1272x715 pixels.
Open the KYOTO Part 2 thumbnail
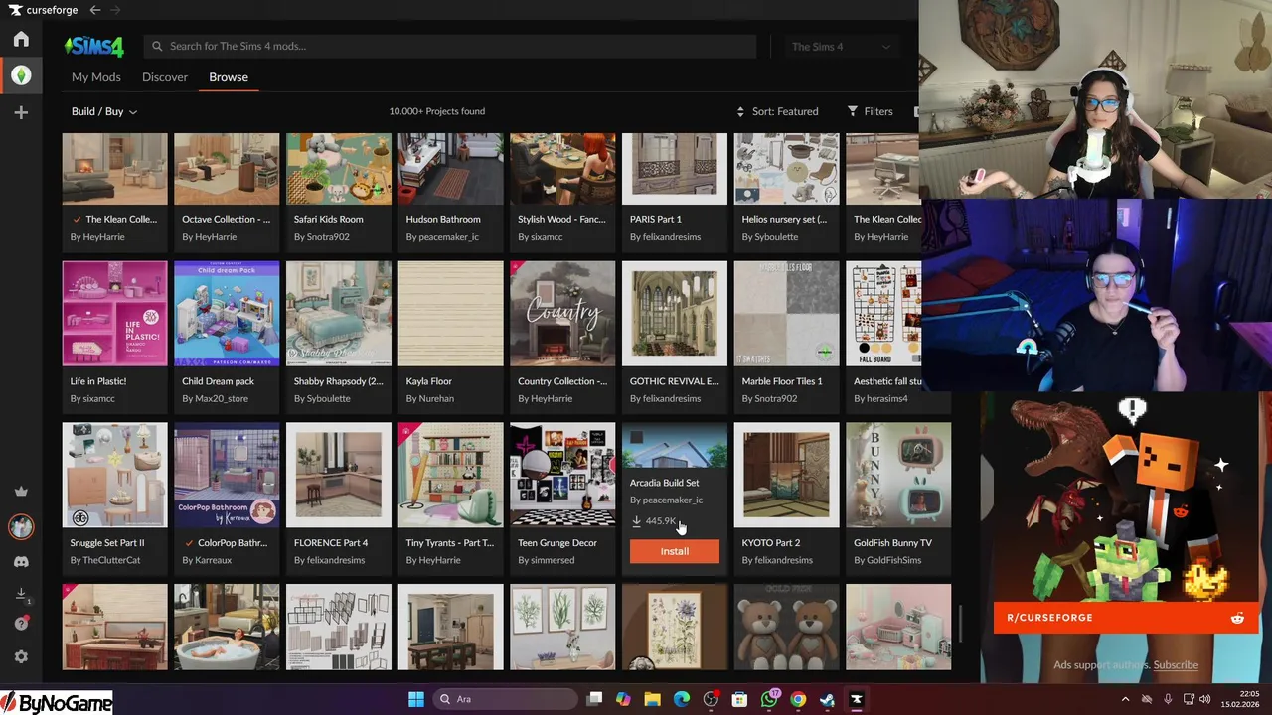tap(786, 475)
